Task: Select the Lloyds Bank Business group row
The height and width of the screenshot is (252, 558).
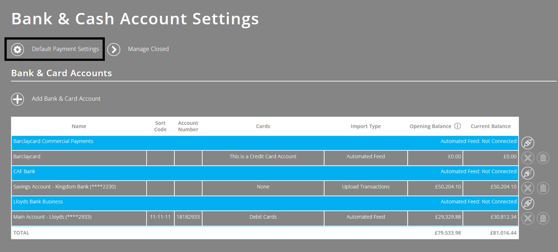Action: tap(265, 204)
